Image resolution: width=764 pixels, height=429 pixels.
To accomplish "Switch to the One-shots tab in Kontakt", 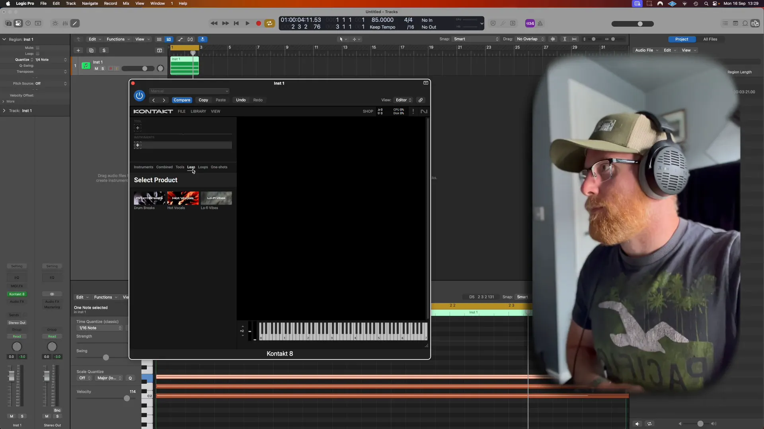I will pyautogui.click(x=219, y=167).
